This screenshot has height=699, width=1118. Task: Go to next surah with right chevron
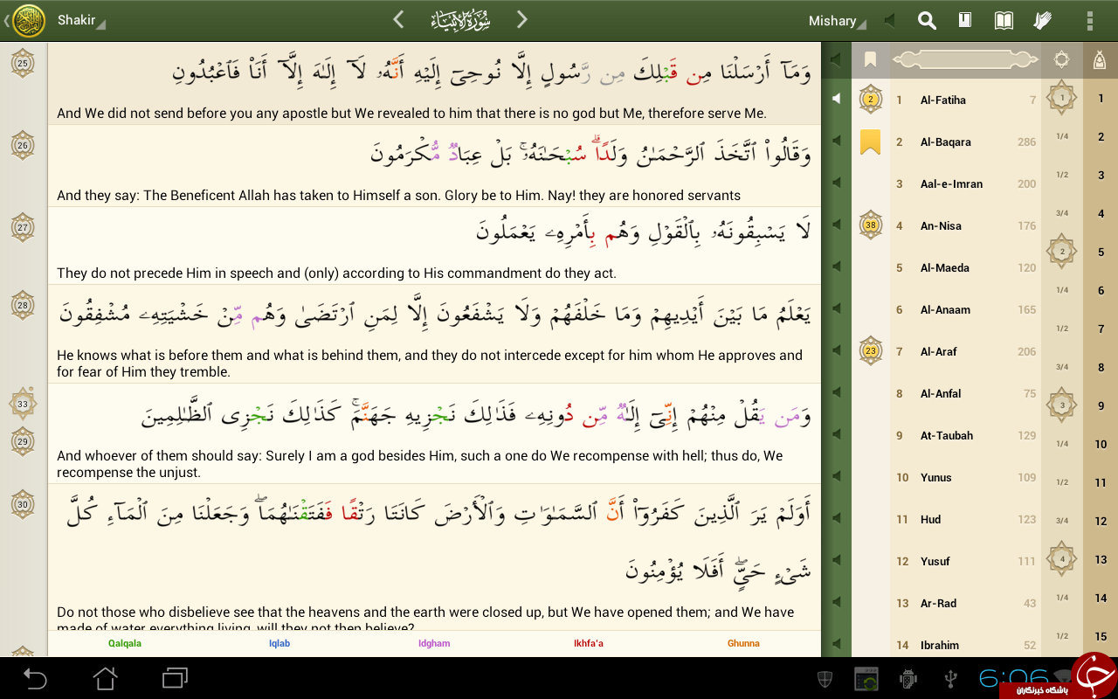521,19
